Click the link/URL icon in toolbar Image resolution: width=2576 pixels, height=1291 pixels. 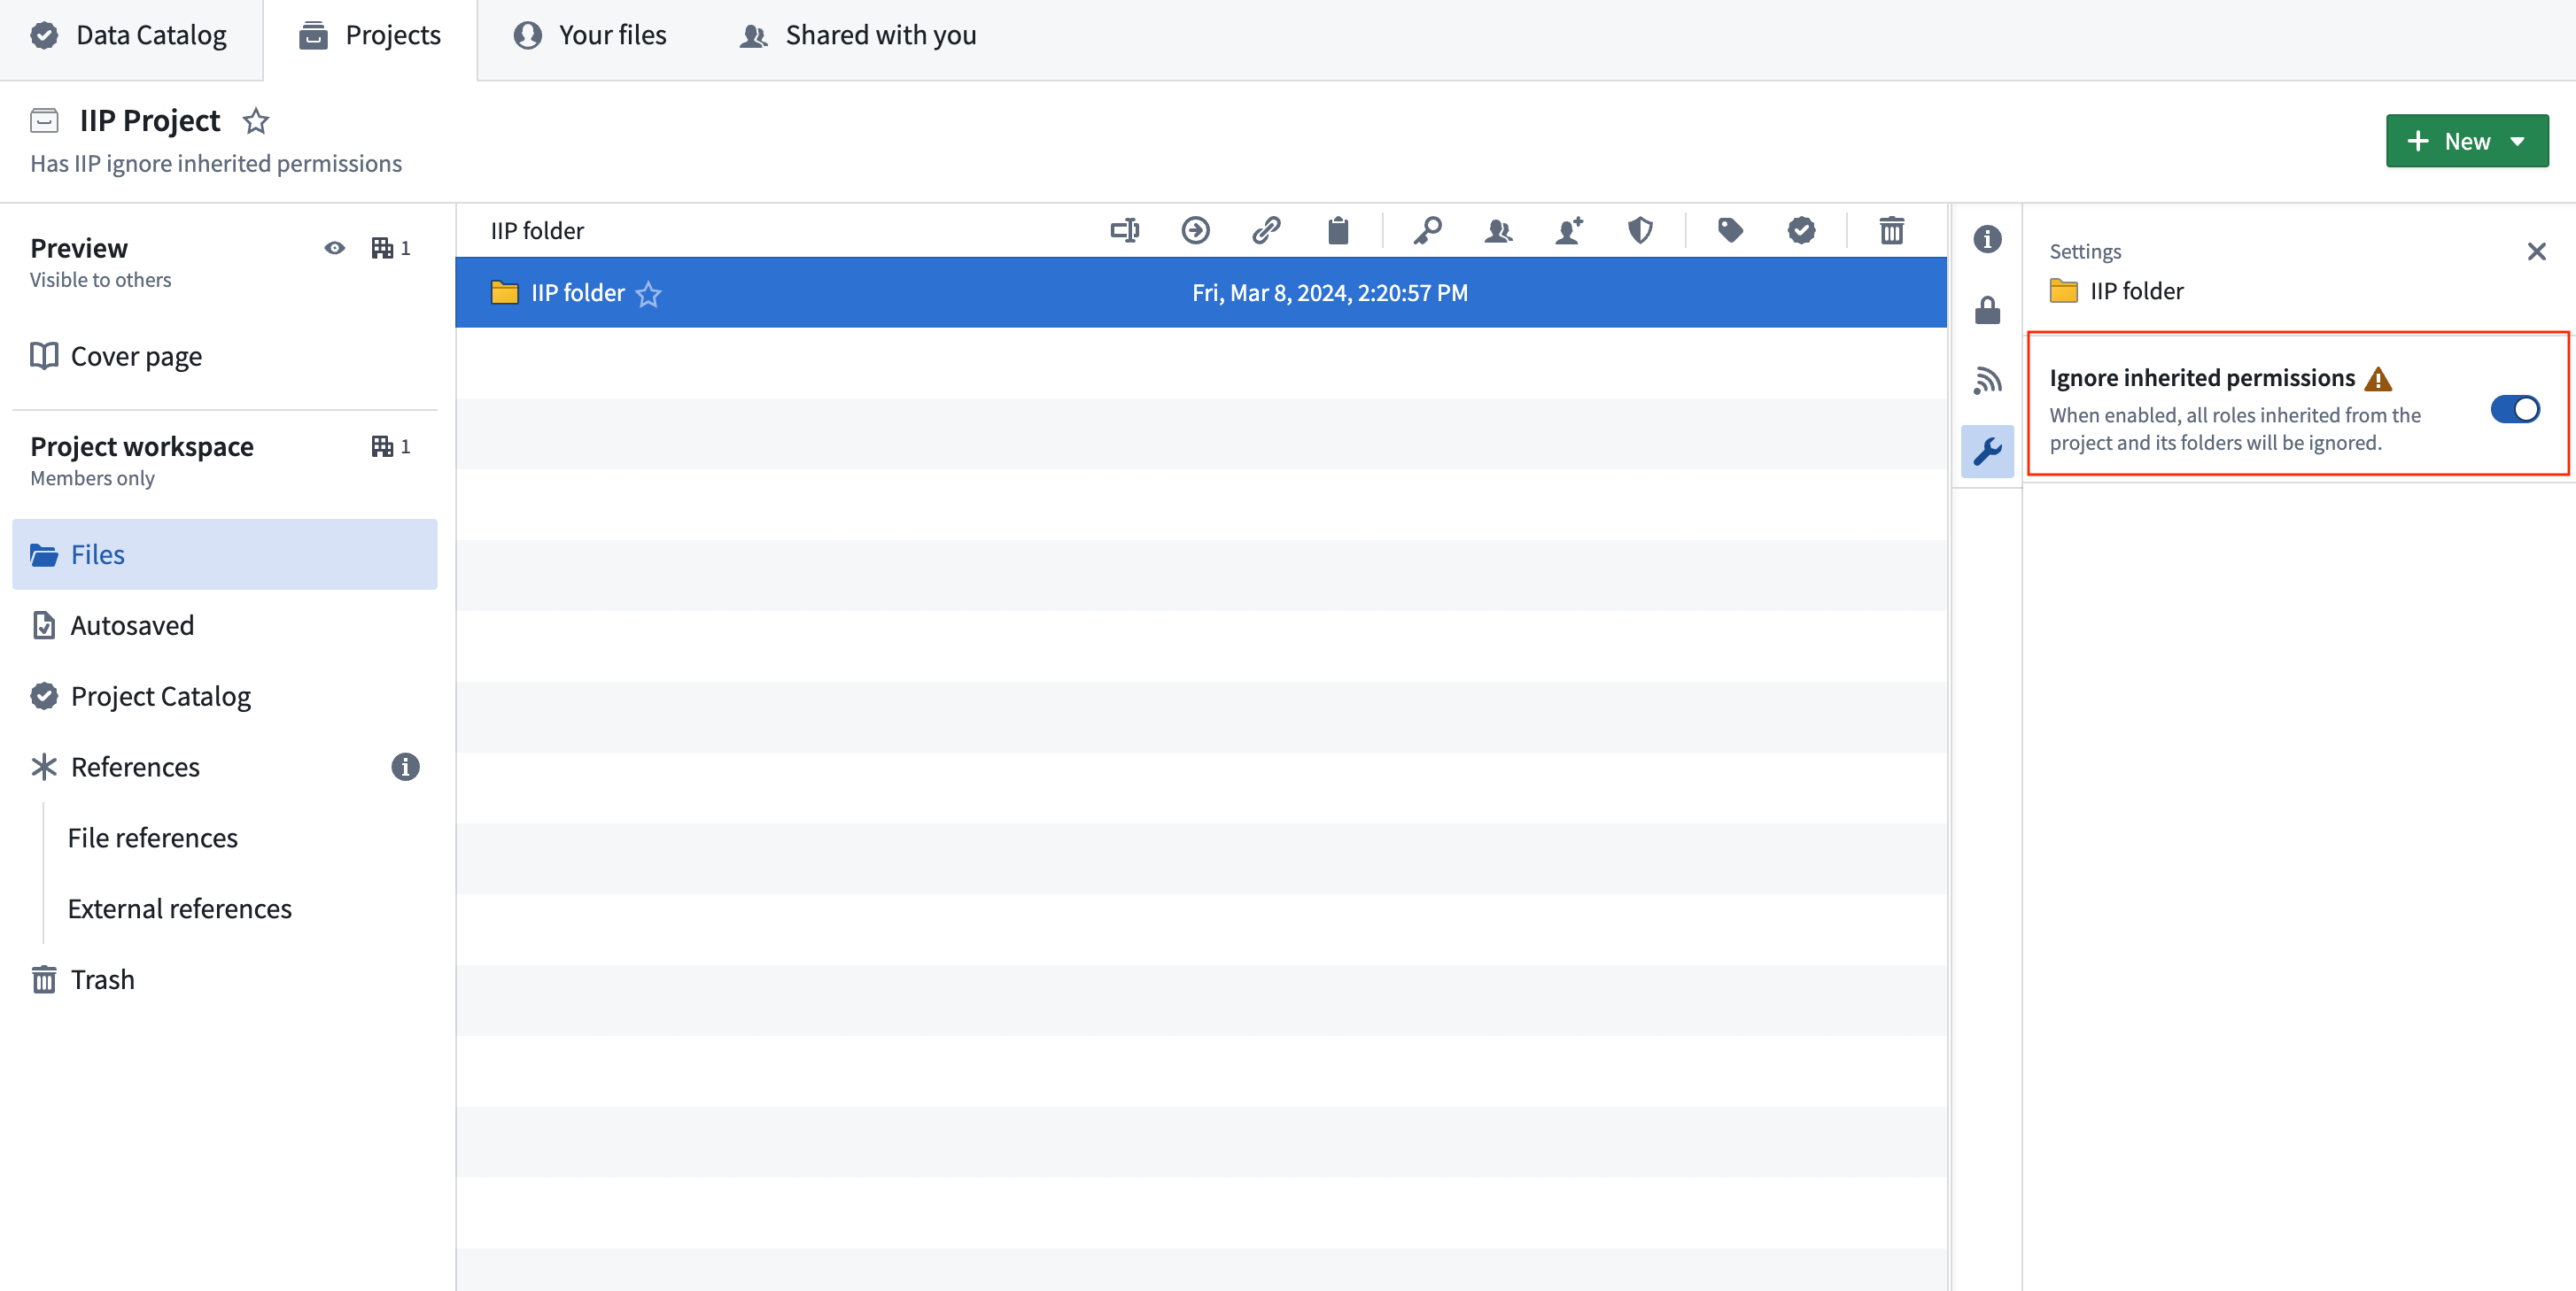click(x=1267, y=230)
